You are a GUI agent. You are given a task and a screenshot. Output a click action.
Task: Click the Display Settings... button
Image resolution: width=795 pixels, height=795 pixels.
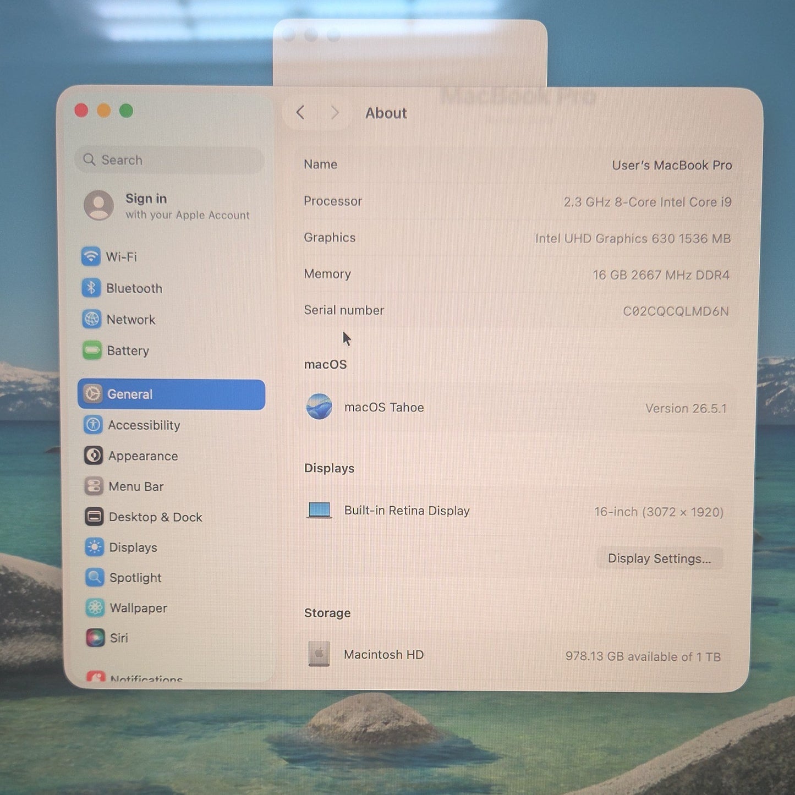click(659, 558)
